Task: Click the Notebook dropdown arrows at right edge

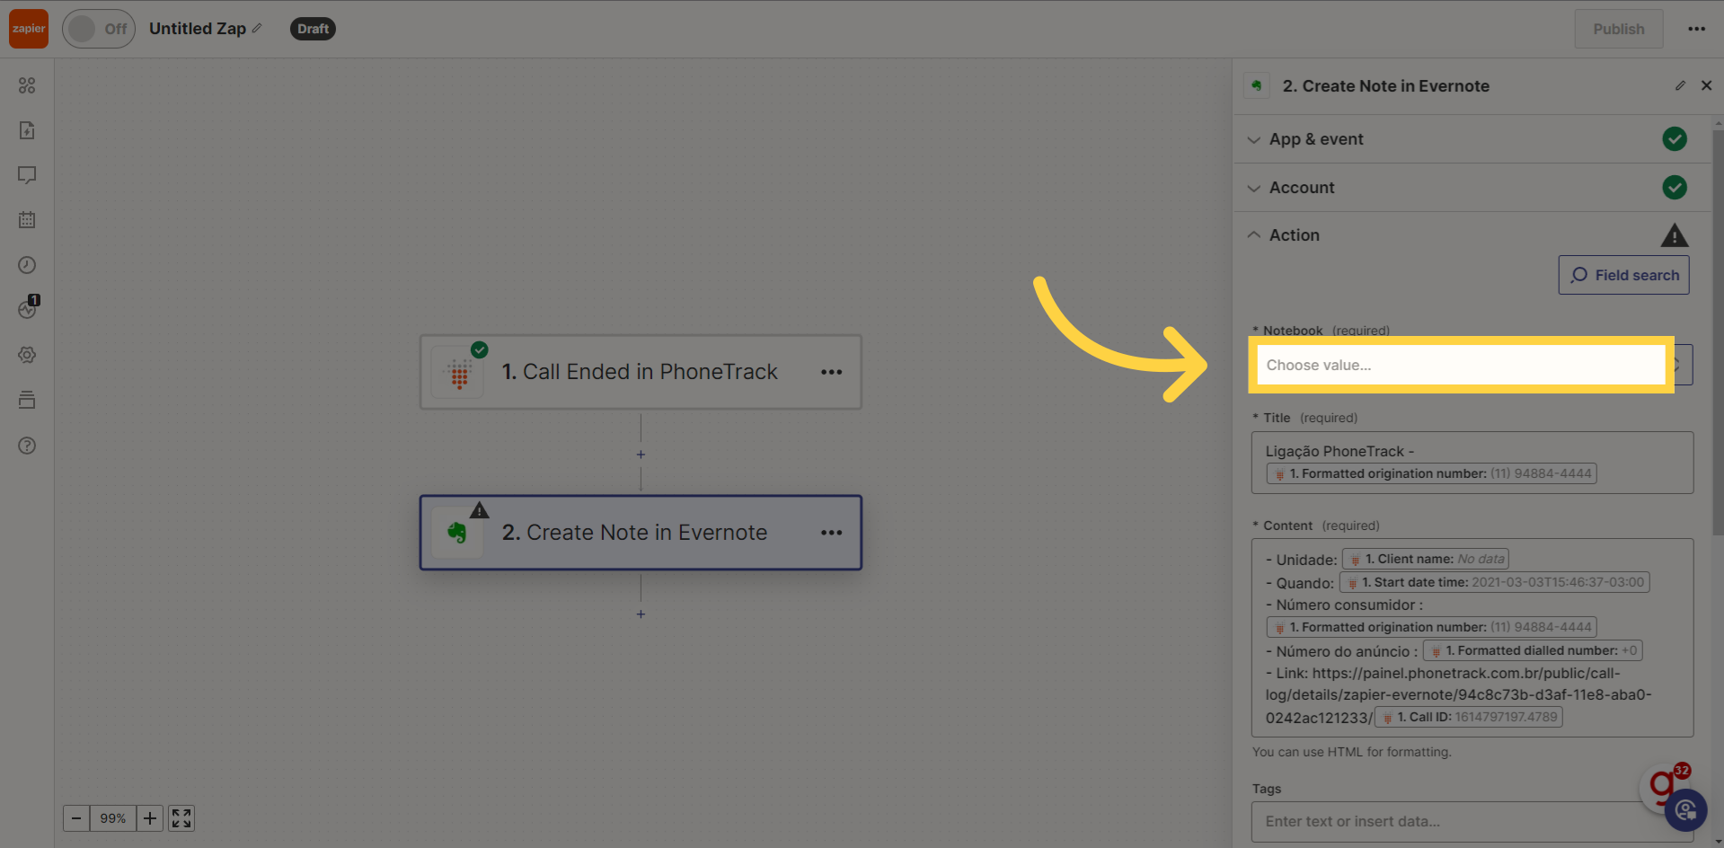Action: point(1678,365)
